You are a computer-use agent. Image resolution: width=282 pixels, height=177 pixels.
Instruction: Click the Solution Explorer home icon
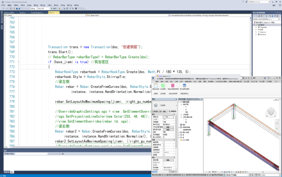tap(259, 16)
